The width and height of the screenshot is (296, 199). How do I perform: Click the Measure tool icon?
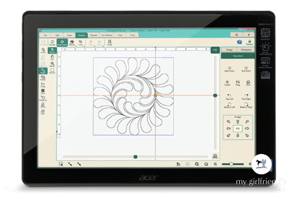click(43, 98)
